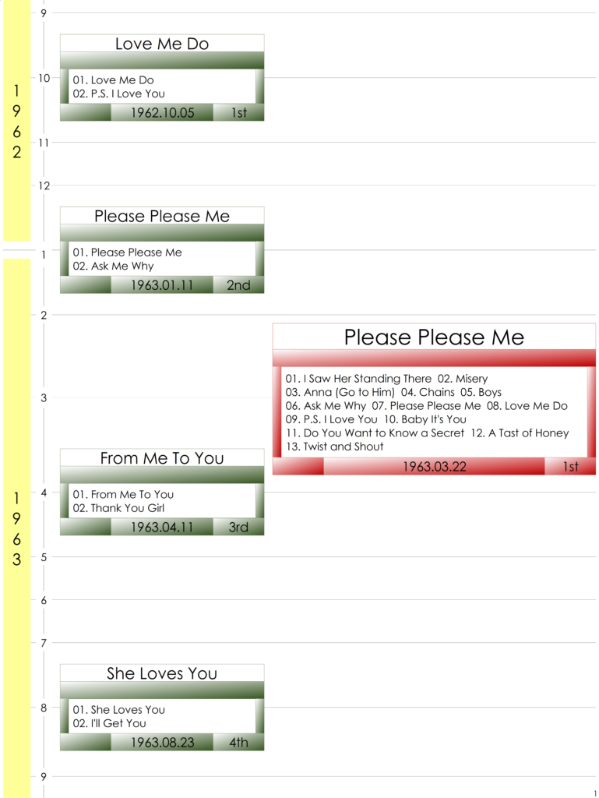This screenshot has height=798, width=599.
Task: Click the "Love Me Do" single title
Action: point(162,44)
